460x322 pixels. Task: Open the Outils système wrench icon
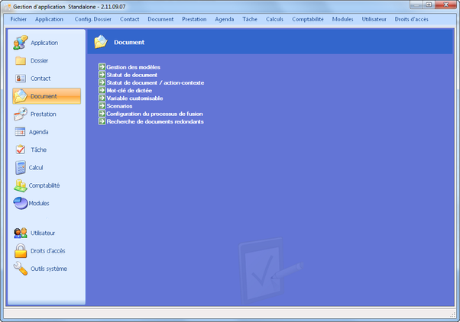21,269
